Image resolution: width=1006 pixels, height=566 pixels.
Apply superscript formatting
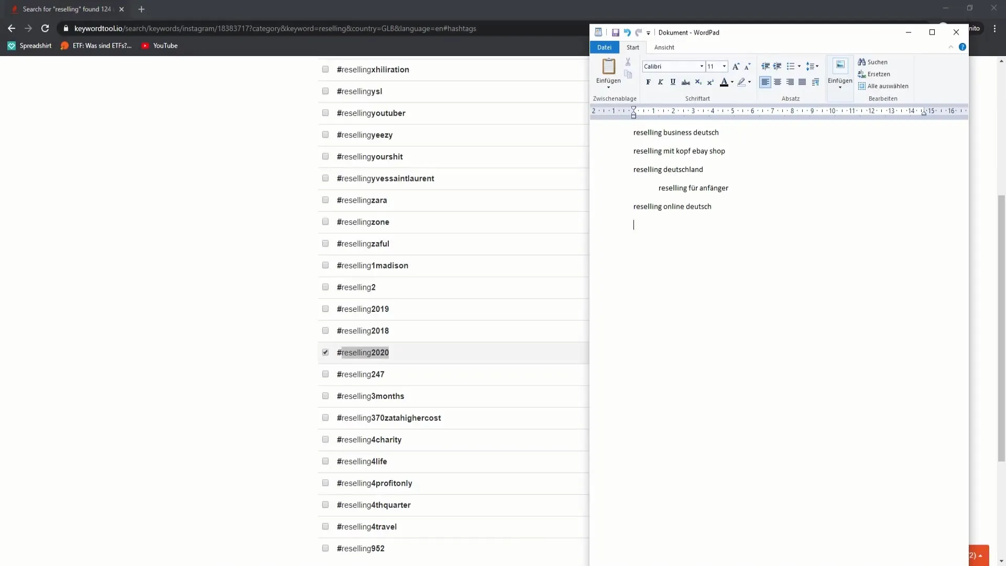[710, 82]
